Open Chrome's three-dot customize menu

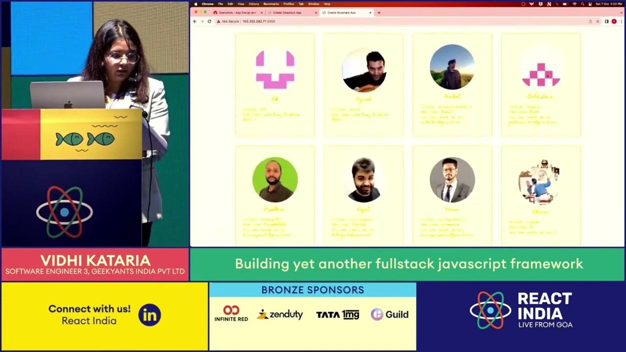pyautogui.click(x=622, y=22)
